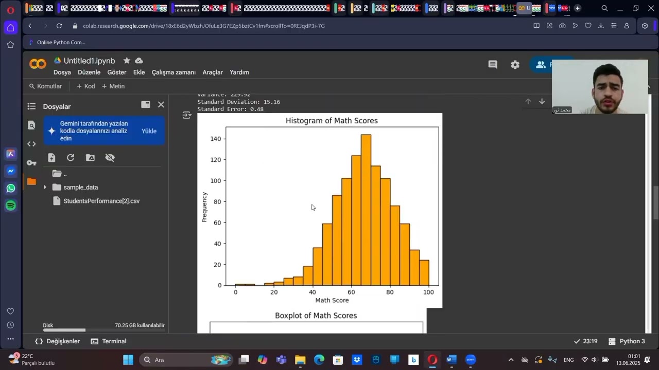Open Colab secrets key panel
The height and width of the screenshot is (370, 659).
pyautogui.click(x=31, y=163)
